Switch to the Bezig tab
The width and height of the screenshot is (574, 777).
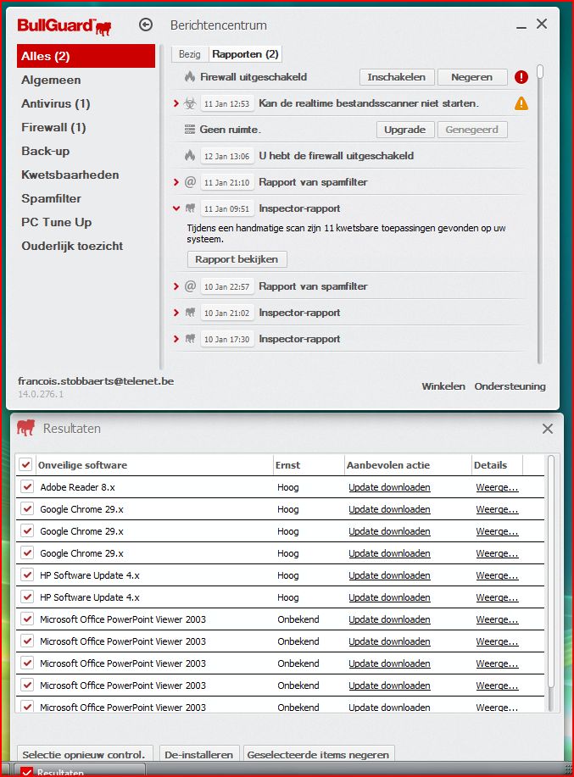pyautogui.click(x=190, y=54)
